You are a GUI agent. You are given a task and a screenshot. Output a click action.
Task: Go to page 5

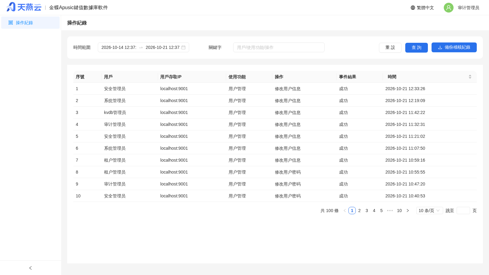(381, 211)
